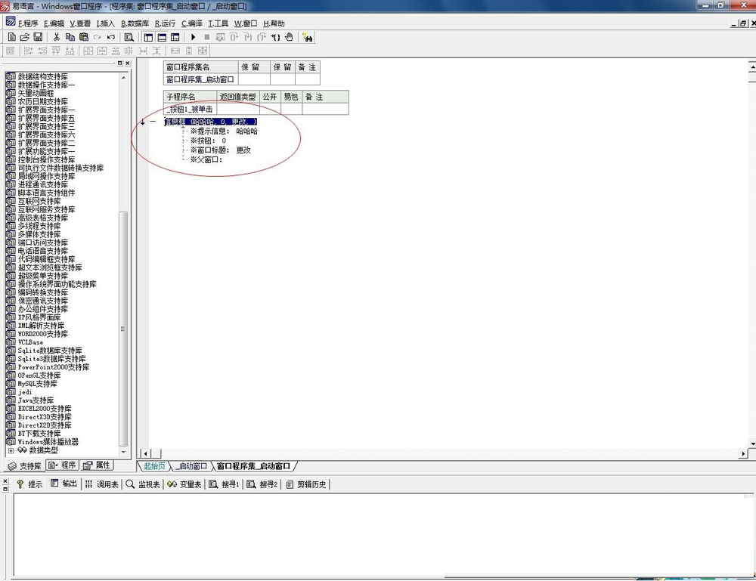This screenshot has width=756, height=581.
Task: Switch to the 程序 panel tab
Action: coord(62,465)
